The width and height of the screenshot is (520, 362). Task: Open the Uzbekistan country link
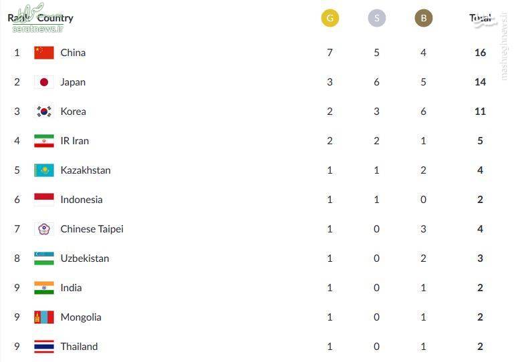click(x=85, y=258)
